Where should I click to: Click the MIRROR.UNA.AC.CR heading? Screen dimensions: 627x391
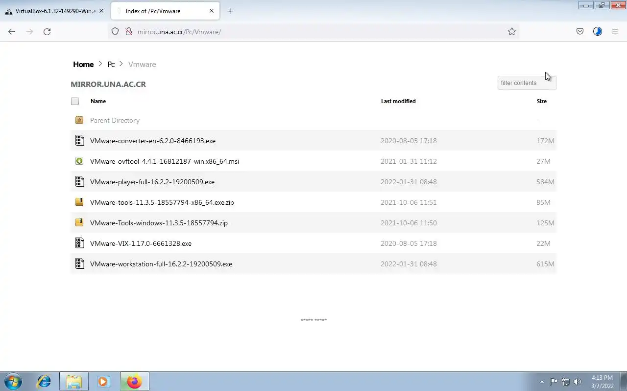pyautogui.click(x=108, y=84)
